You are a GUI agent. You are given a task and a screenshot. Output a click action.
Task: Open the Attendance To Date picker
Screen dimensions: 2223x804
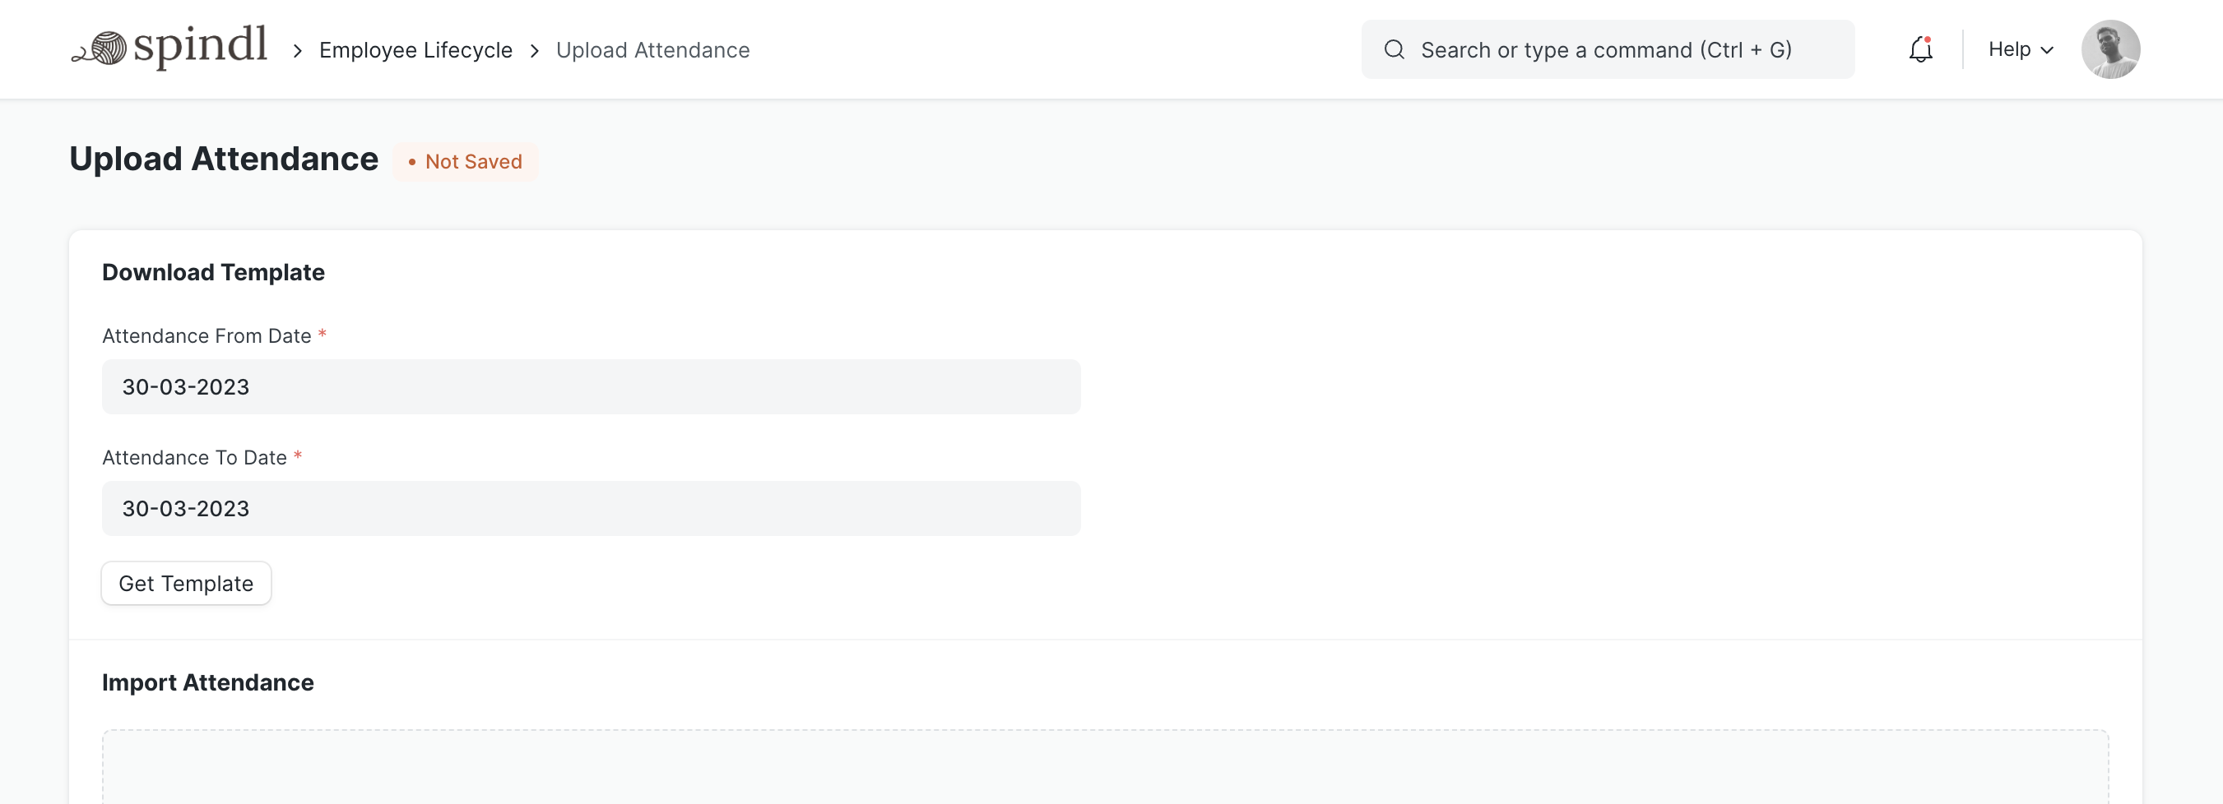[x=590, y=508]
